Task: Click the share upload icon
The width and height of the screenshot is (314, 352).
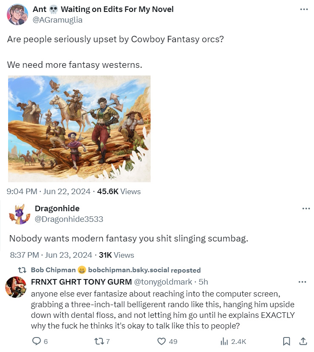Action: (303, 341)
